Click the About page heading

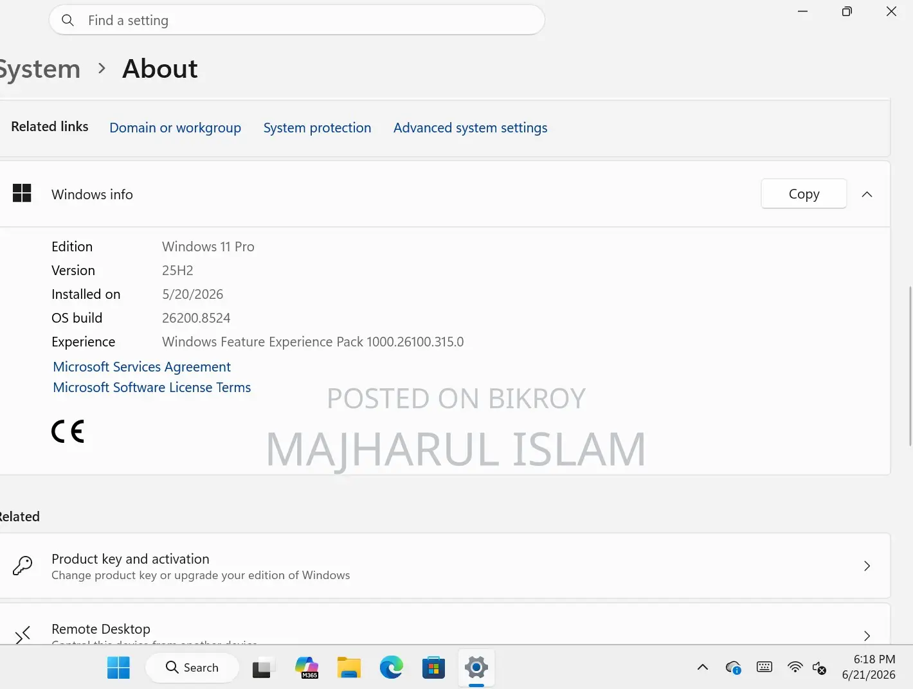160,69
